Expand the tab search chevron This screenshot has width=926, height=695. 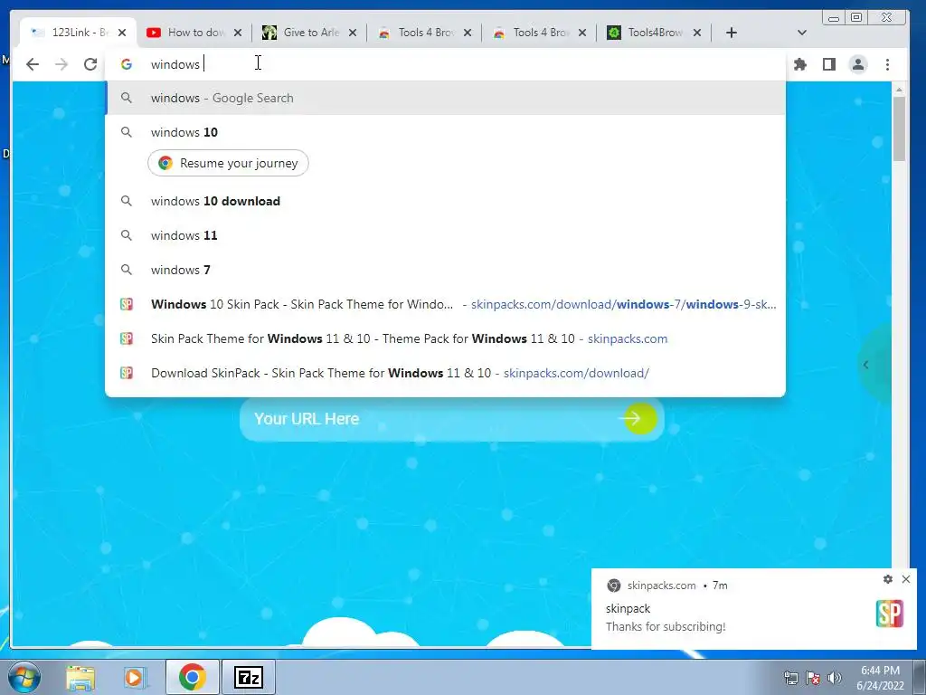point(801,33)
